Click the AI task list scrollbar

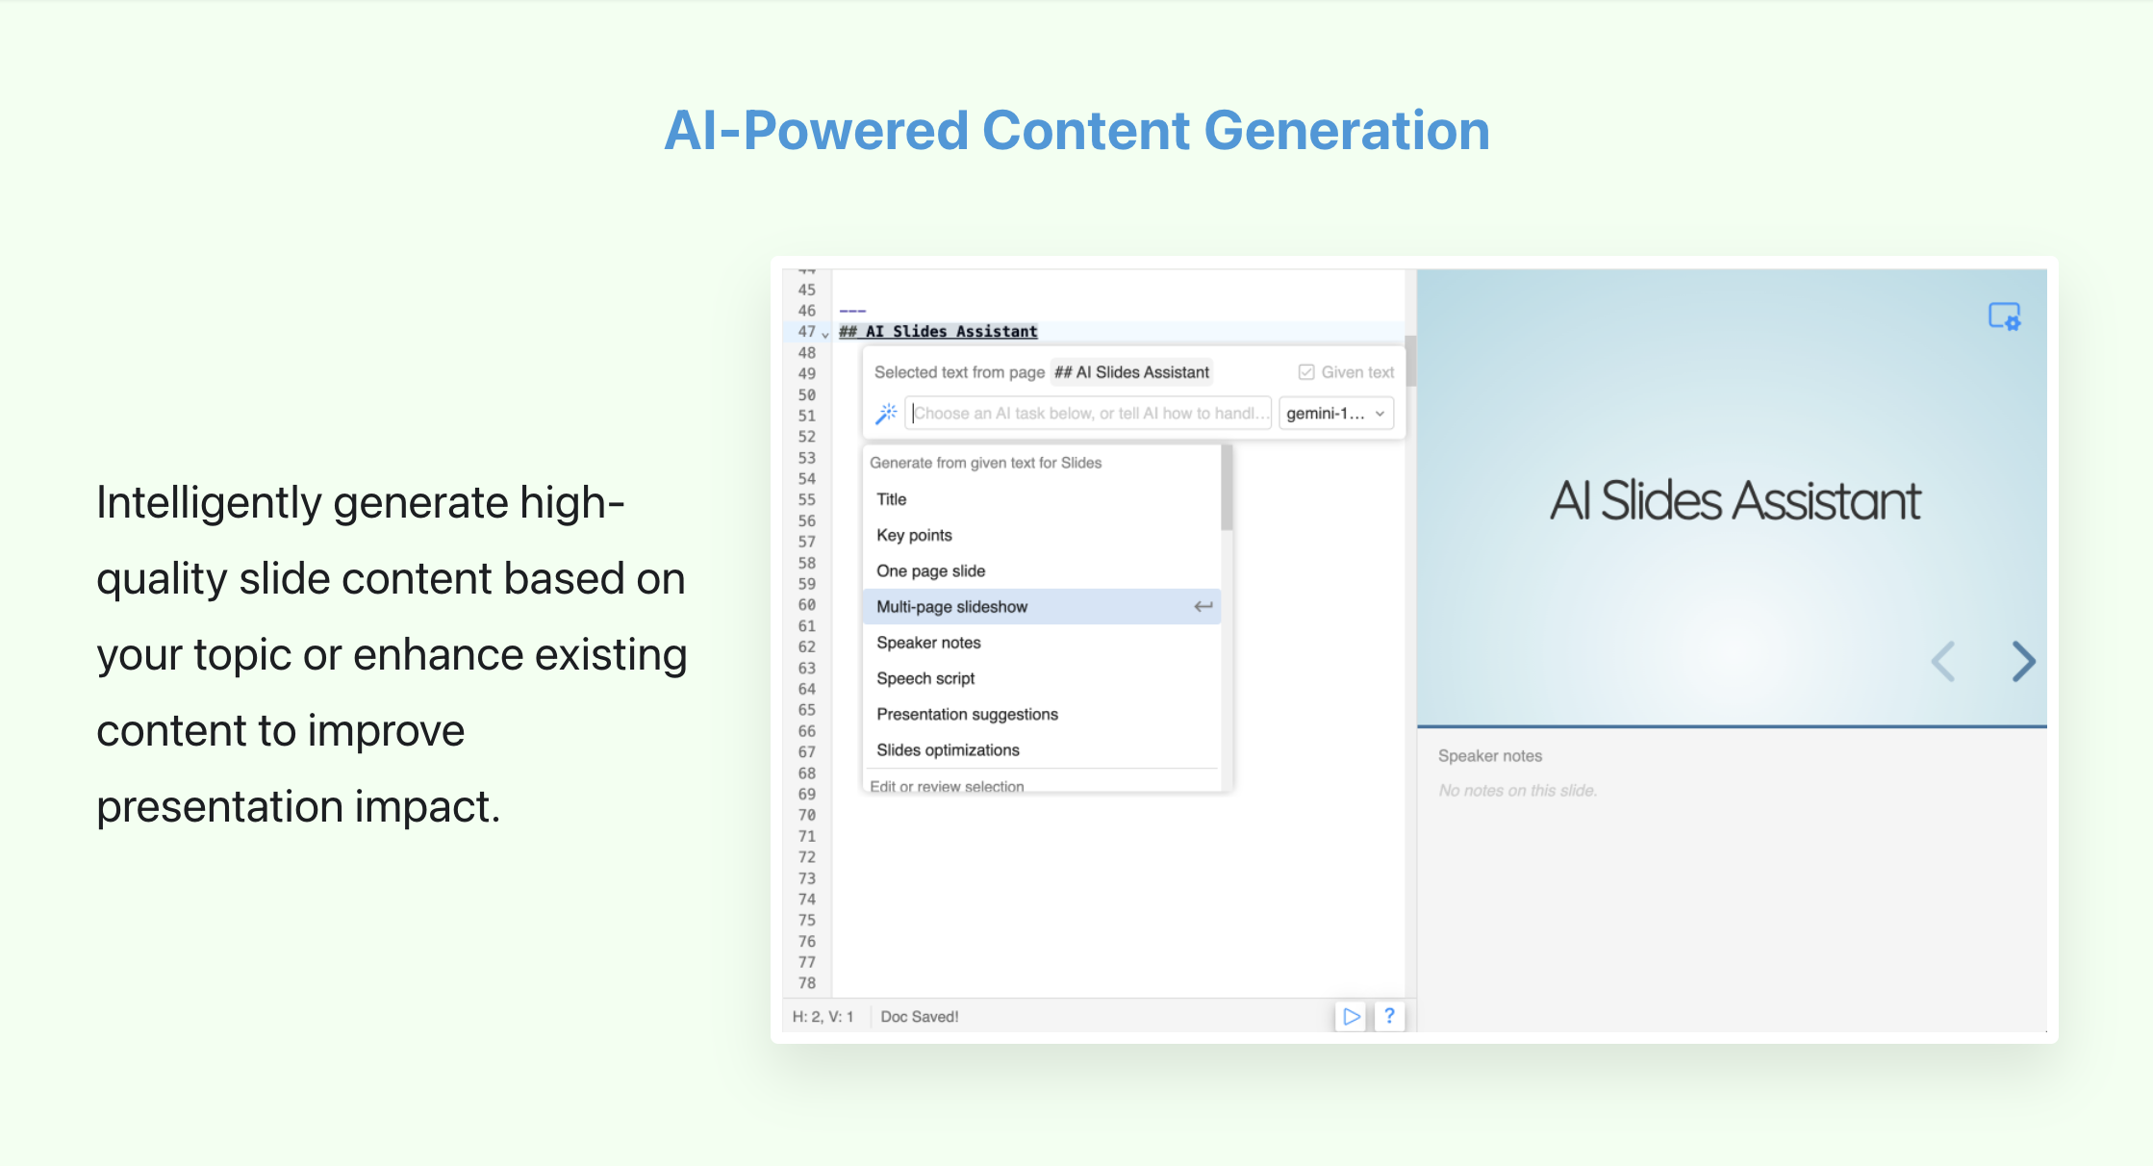(1227, 489)
